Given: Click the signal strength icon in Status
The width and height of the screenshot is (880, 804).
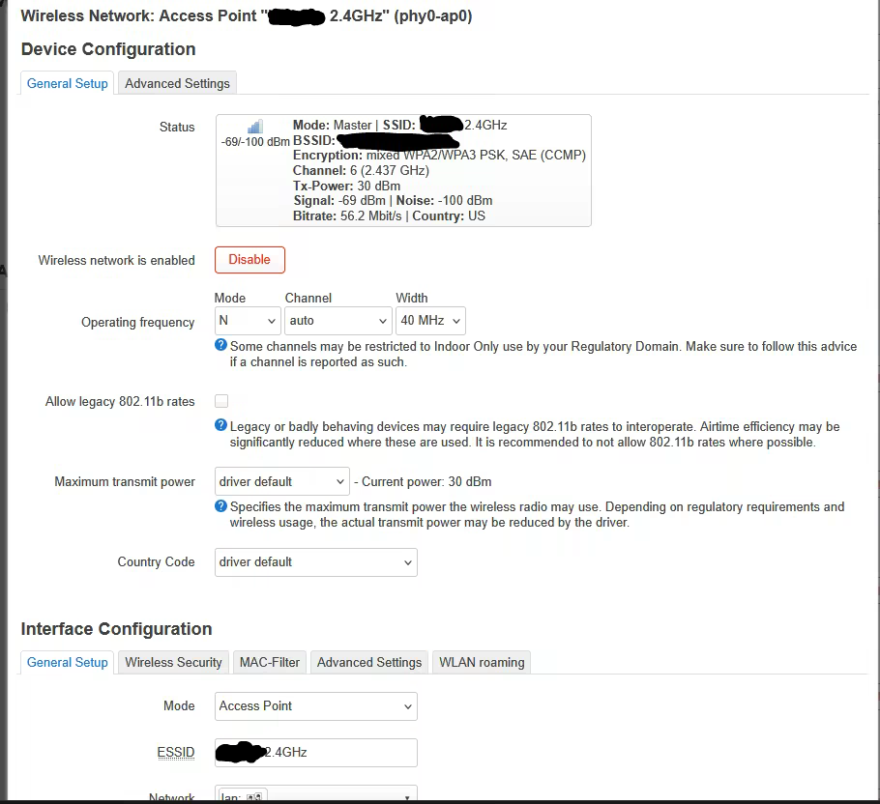Looking at the screenshot, I should point(254,127).
